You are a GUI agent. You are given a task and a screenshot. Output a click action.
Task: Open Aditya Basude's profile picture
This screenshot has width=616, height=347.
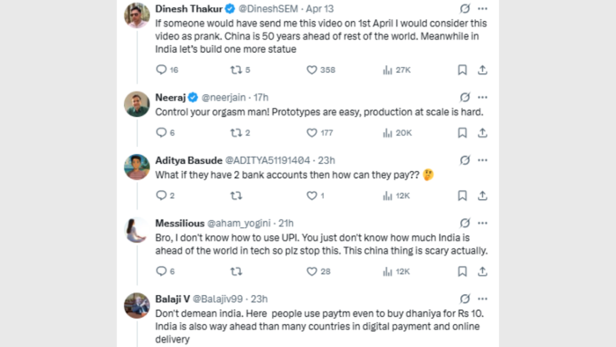click(136, 167)
